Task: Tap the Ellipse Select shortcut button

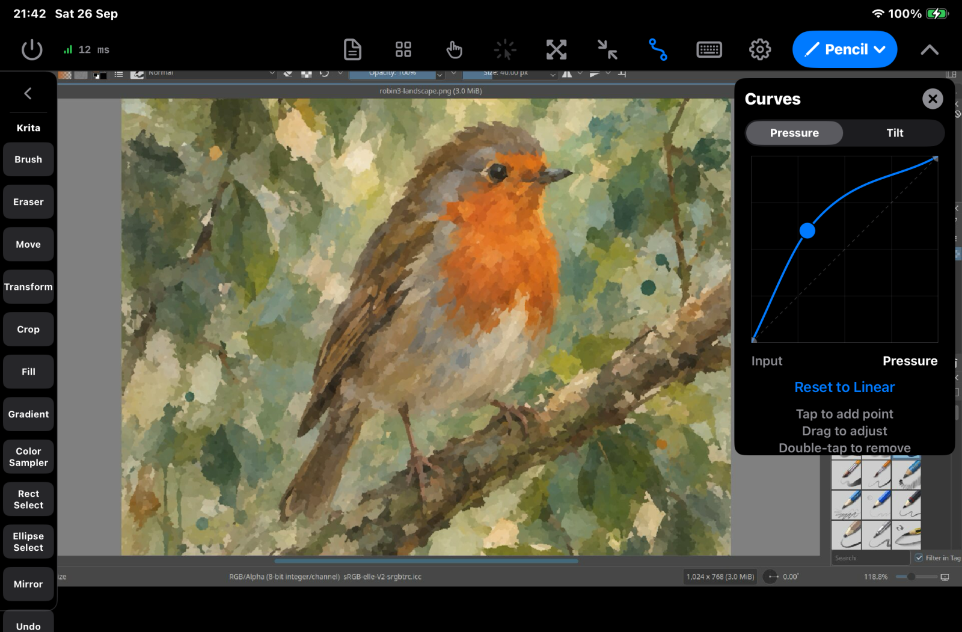Action: click(x=28, y=542)
